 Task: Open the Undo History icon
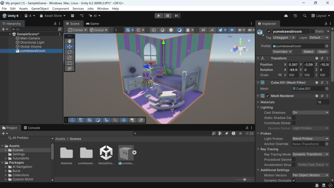coord(295,16)
